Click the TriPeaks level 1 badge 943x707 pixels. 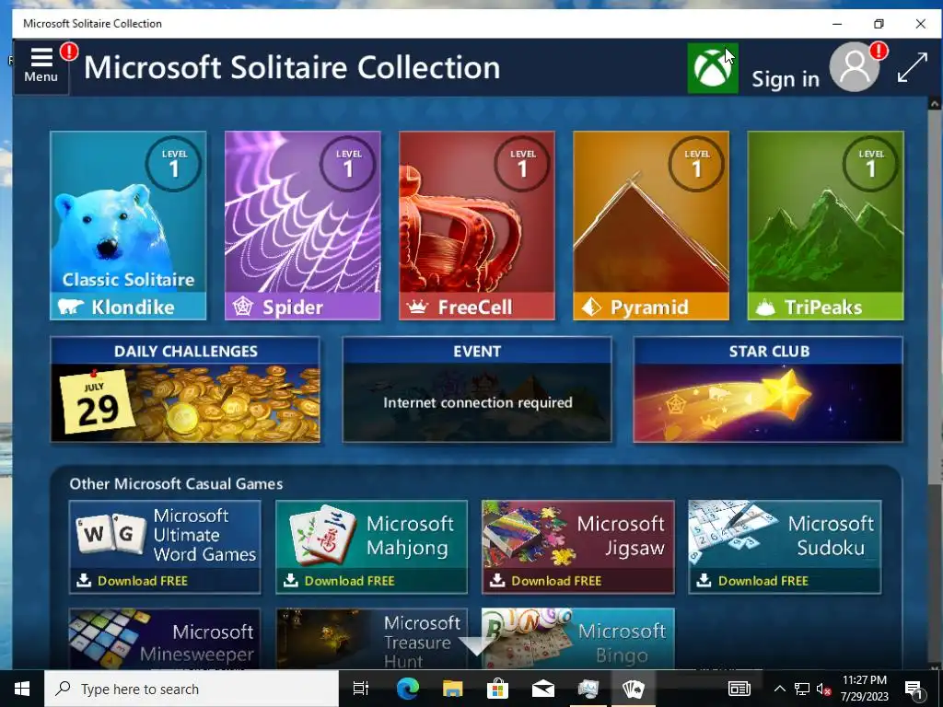click(871, 164)
